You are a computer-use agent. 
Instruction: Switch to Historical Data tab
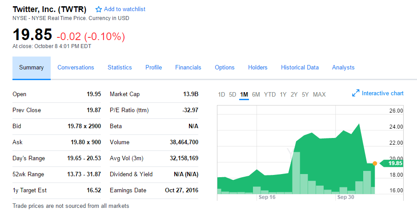[x=300, y=67]
